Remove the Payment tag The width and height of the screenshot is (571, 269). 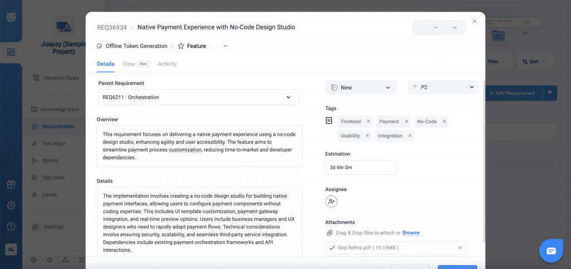407,121
